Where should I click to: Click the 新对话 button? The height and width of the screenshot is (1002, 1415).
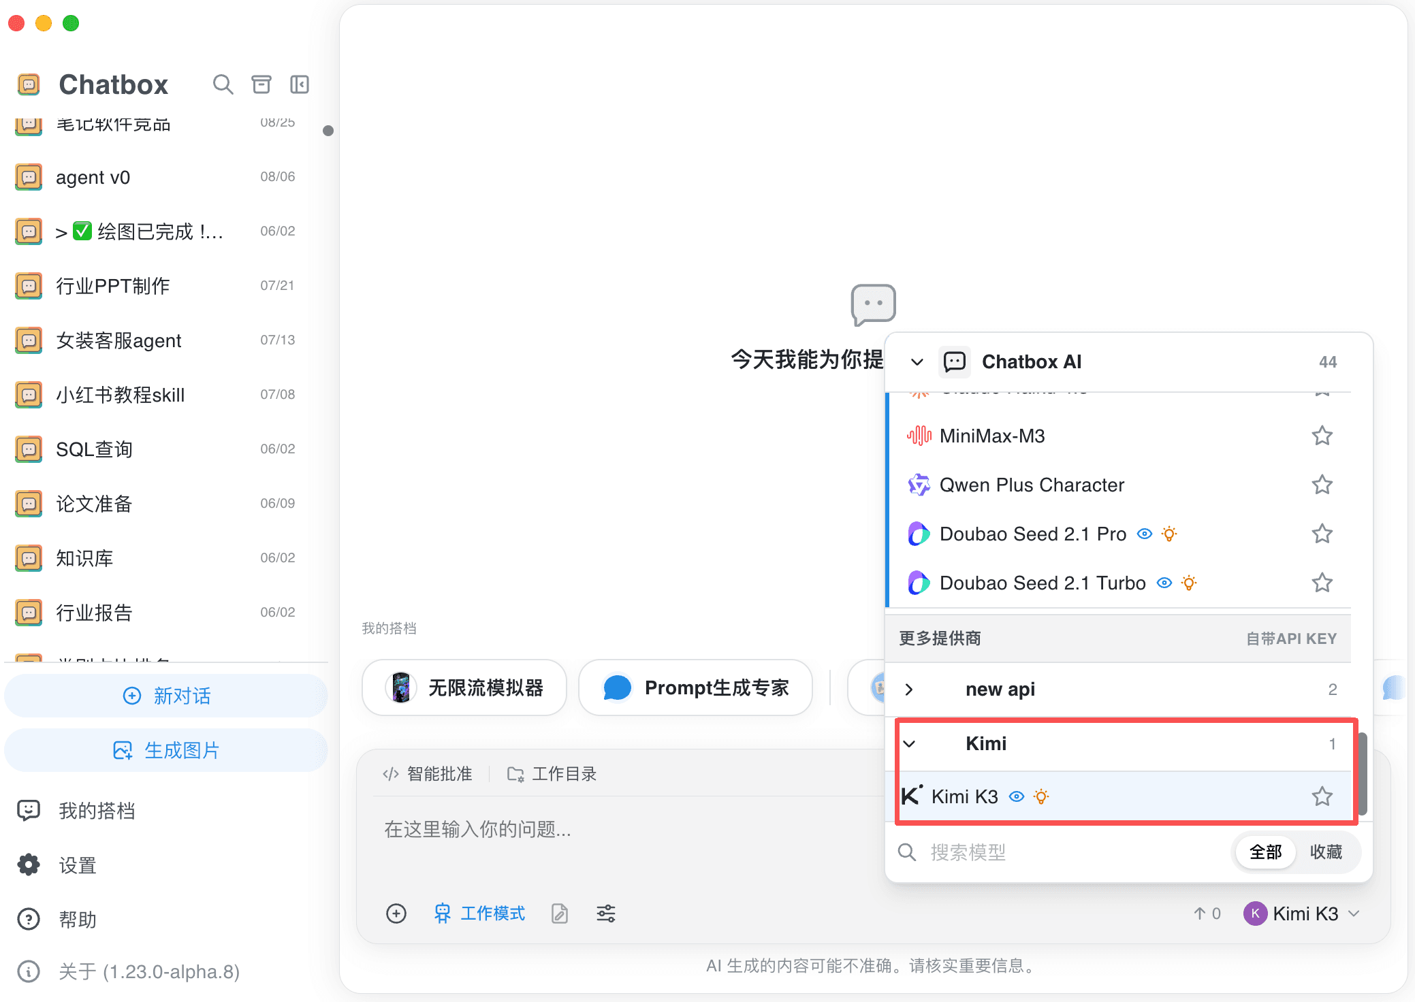166,696
